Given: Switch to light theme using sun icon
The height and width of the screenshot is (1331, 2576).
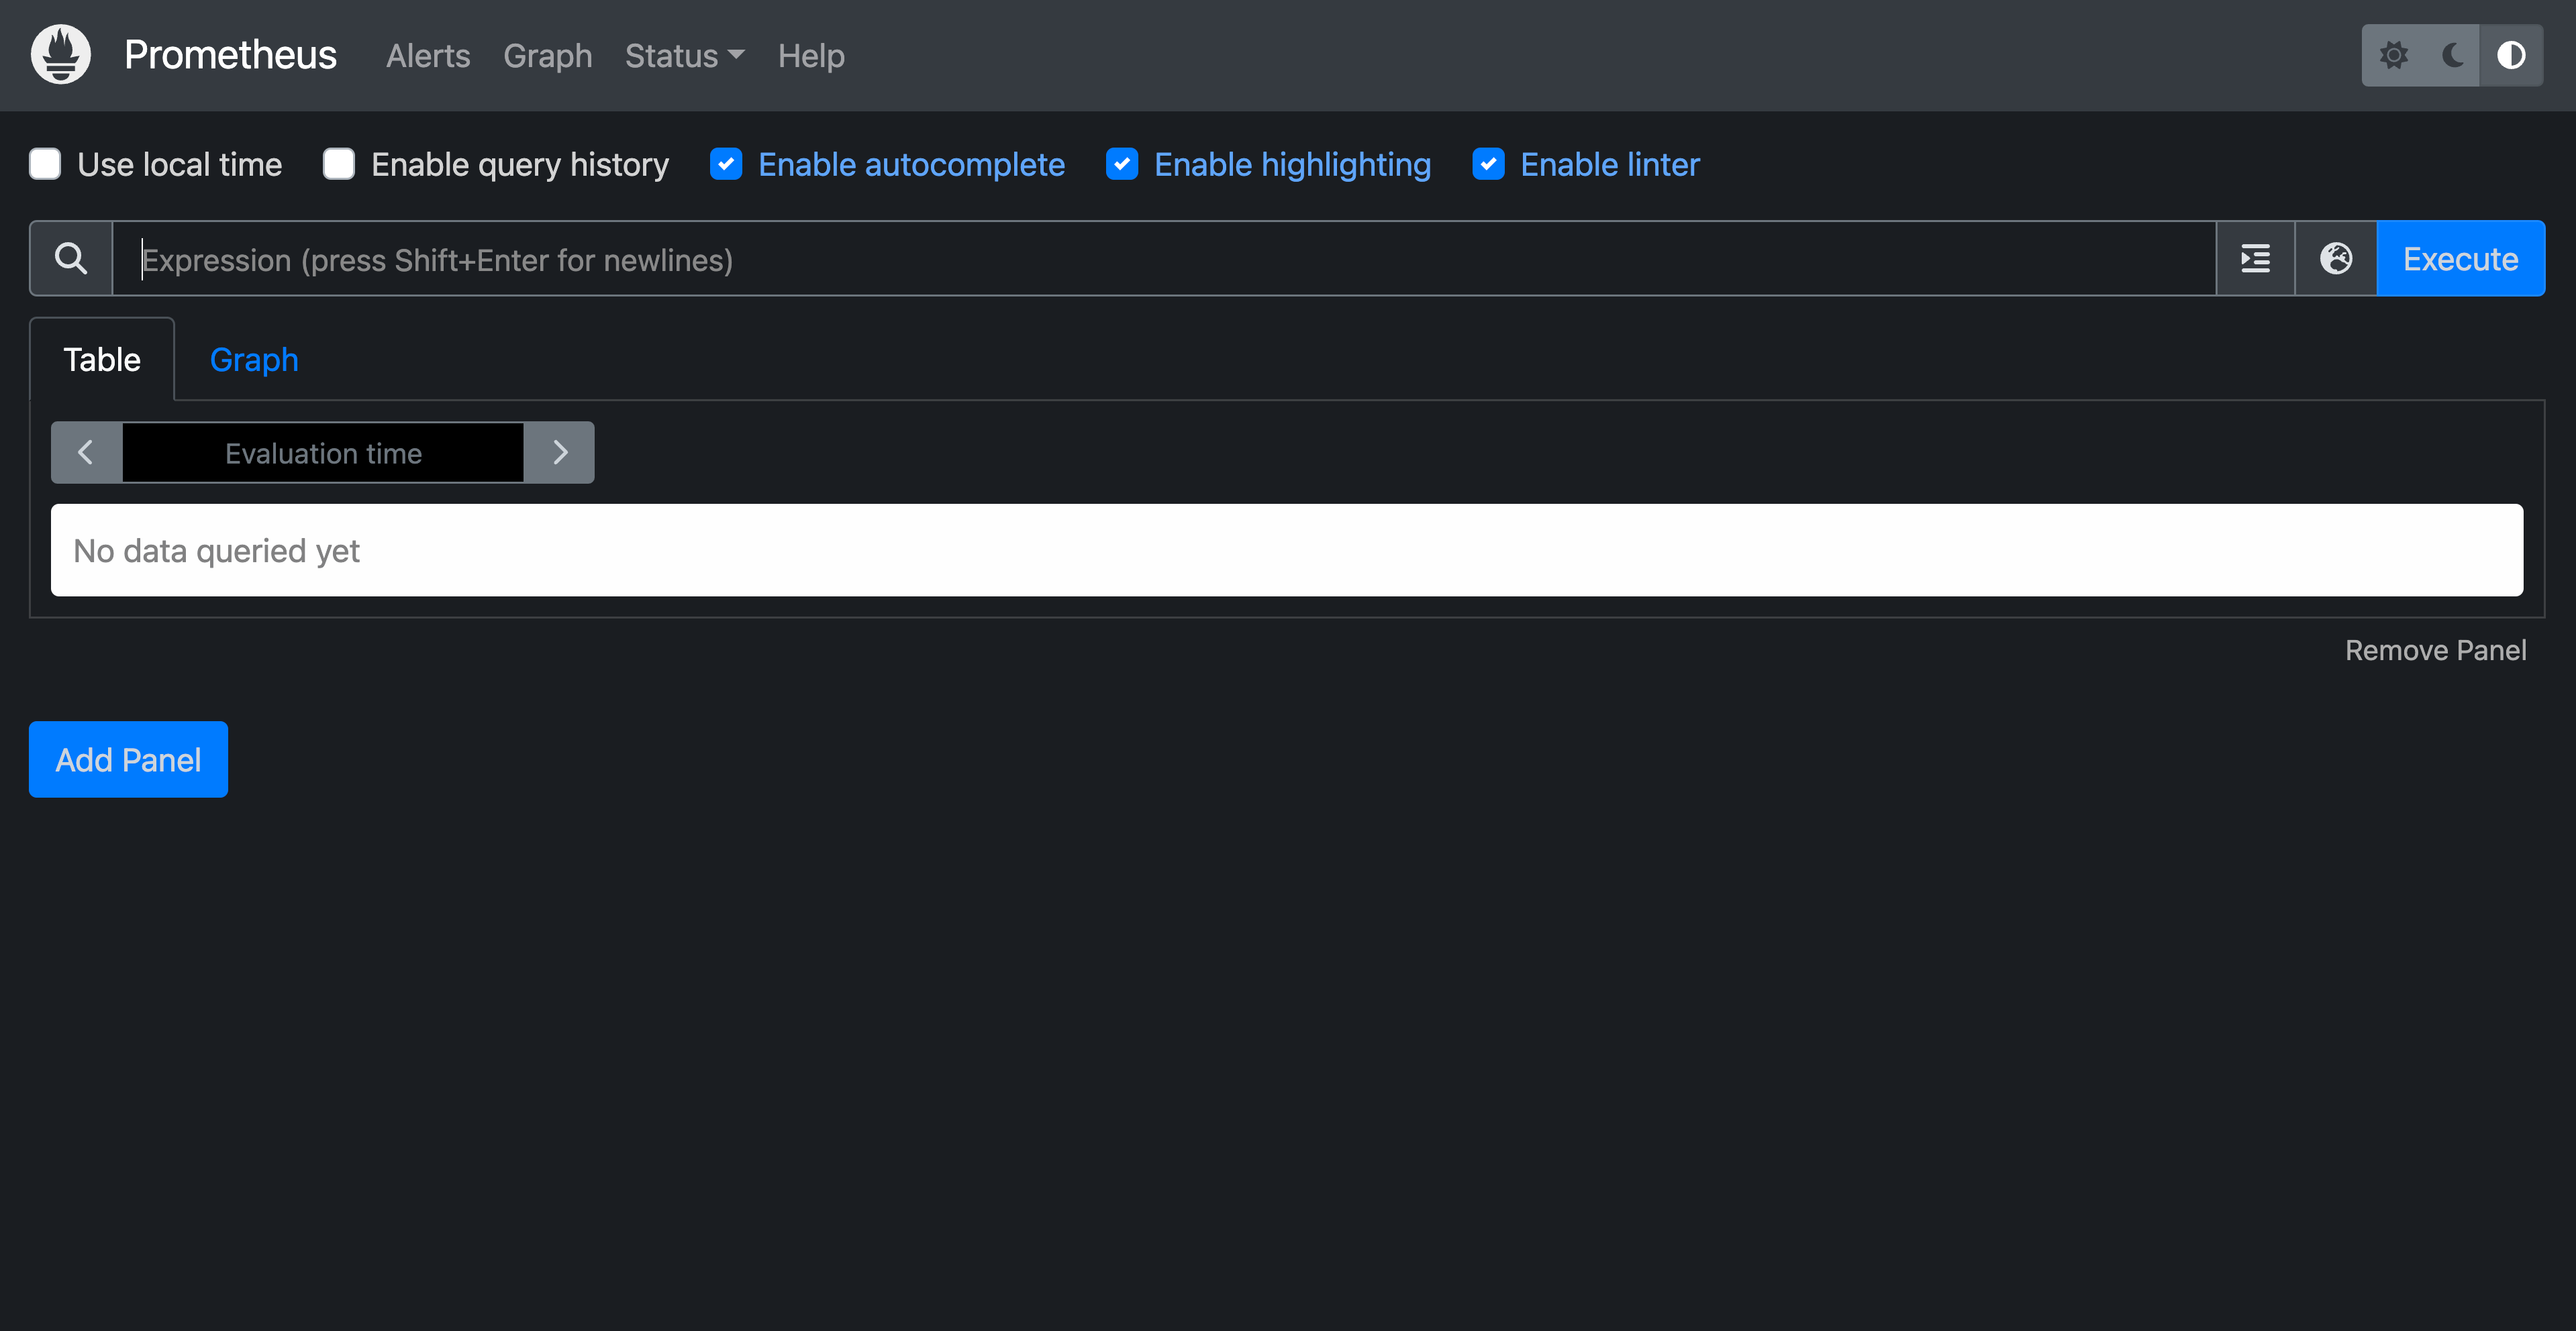Looking at the screenshot, I should [x=2394, y=55].
